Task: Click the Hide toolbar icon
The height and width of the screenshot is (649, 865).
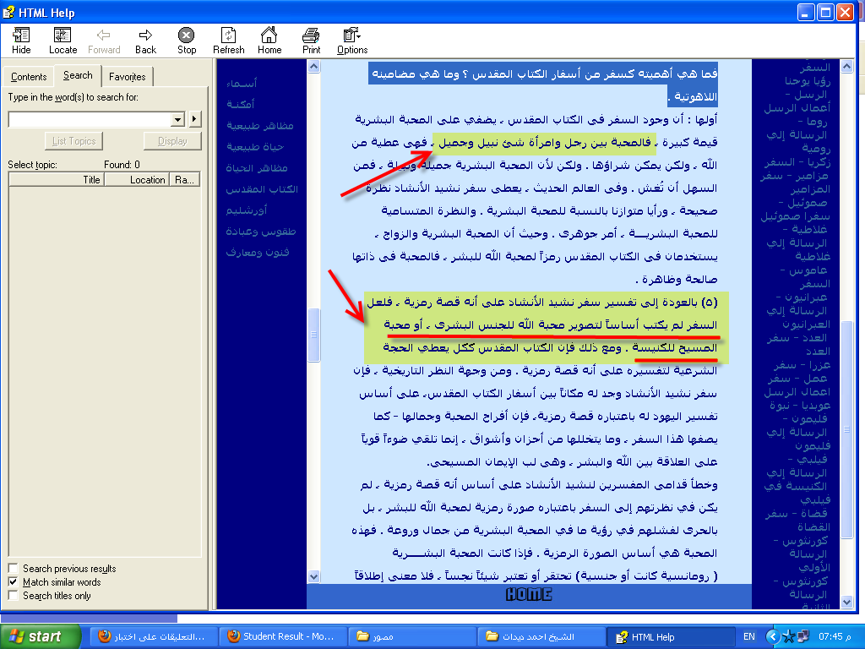Action: 21,35
